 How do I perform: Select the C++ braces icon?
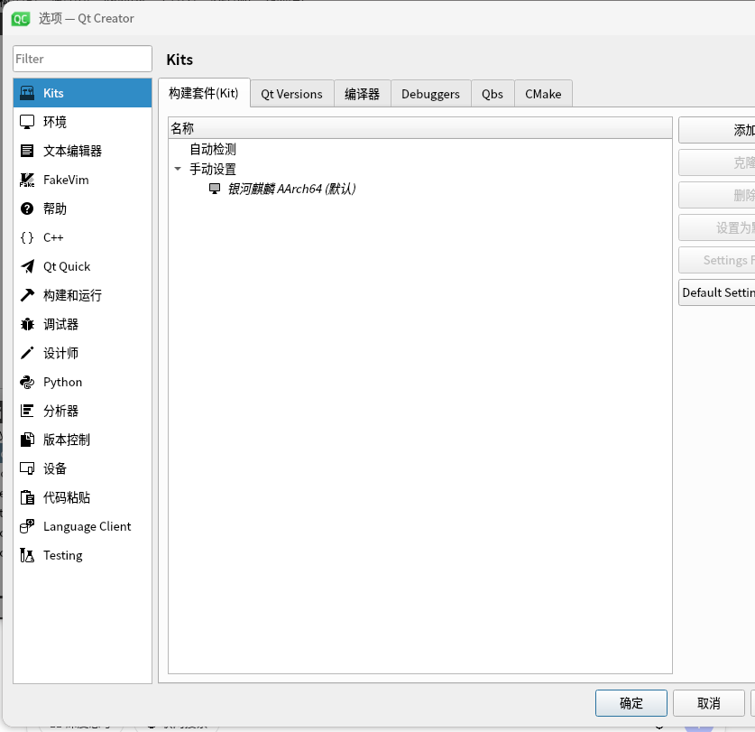click(27, 237)
